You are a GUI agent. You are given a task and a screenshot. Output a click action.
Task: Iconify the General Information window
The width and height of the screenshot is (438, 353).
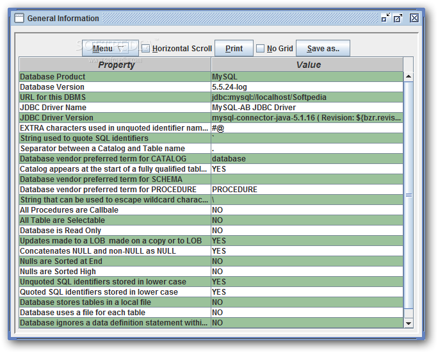click(x=385, y=18)
